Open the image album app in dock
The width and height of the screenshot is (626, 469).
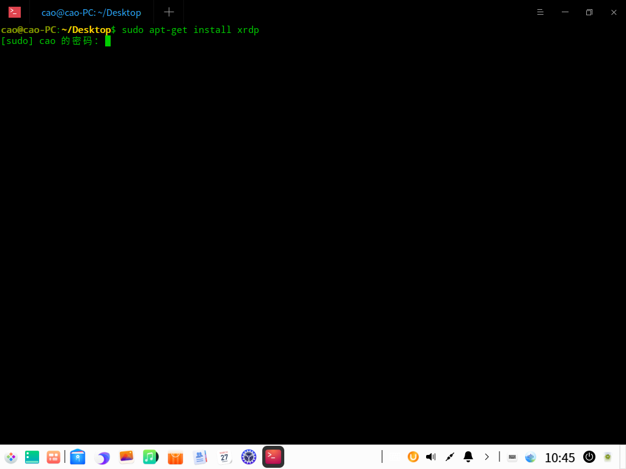tap(127, 457)
